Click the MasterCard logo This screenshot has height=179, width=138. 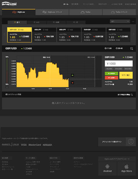pyautogui.click(x=34, y=145)
